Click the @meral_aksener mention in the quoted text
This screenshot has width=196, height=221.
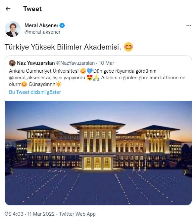(27, 78)
